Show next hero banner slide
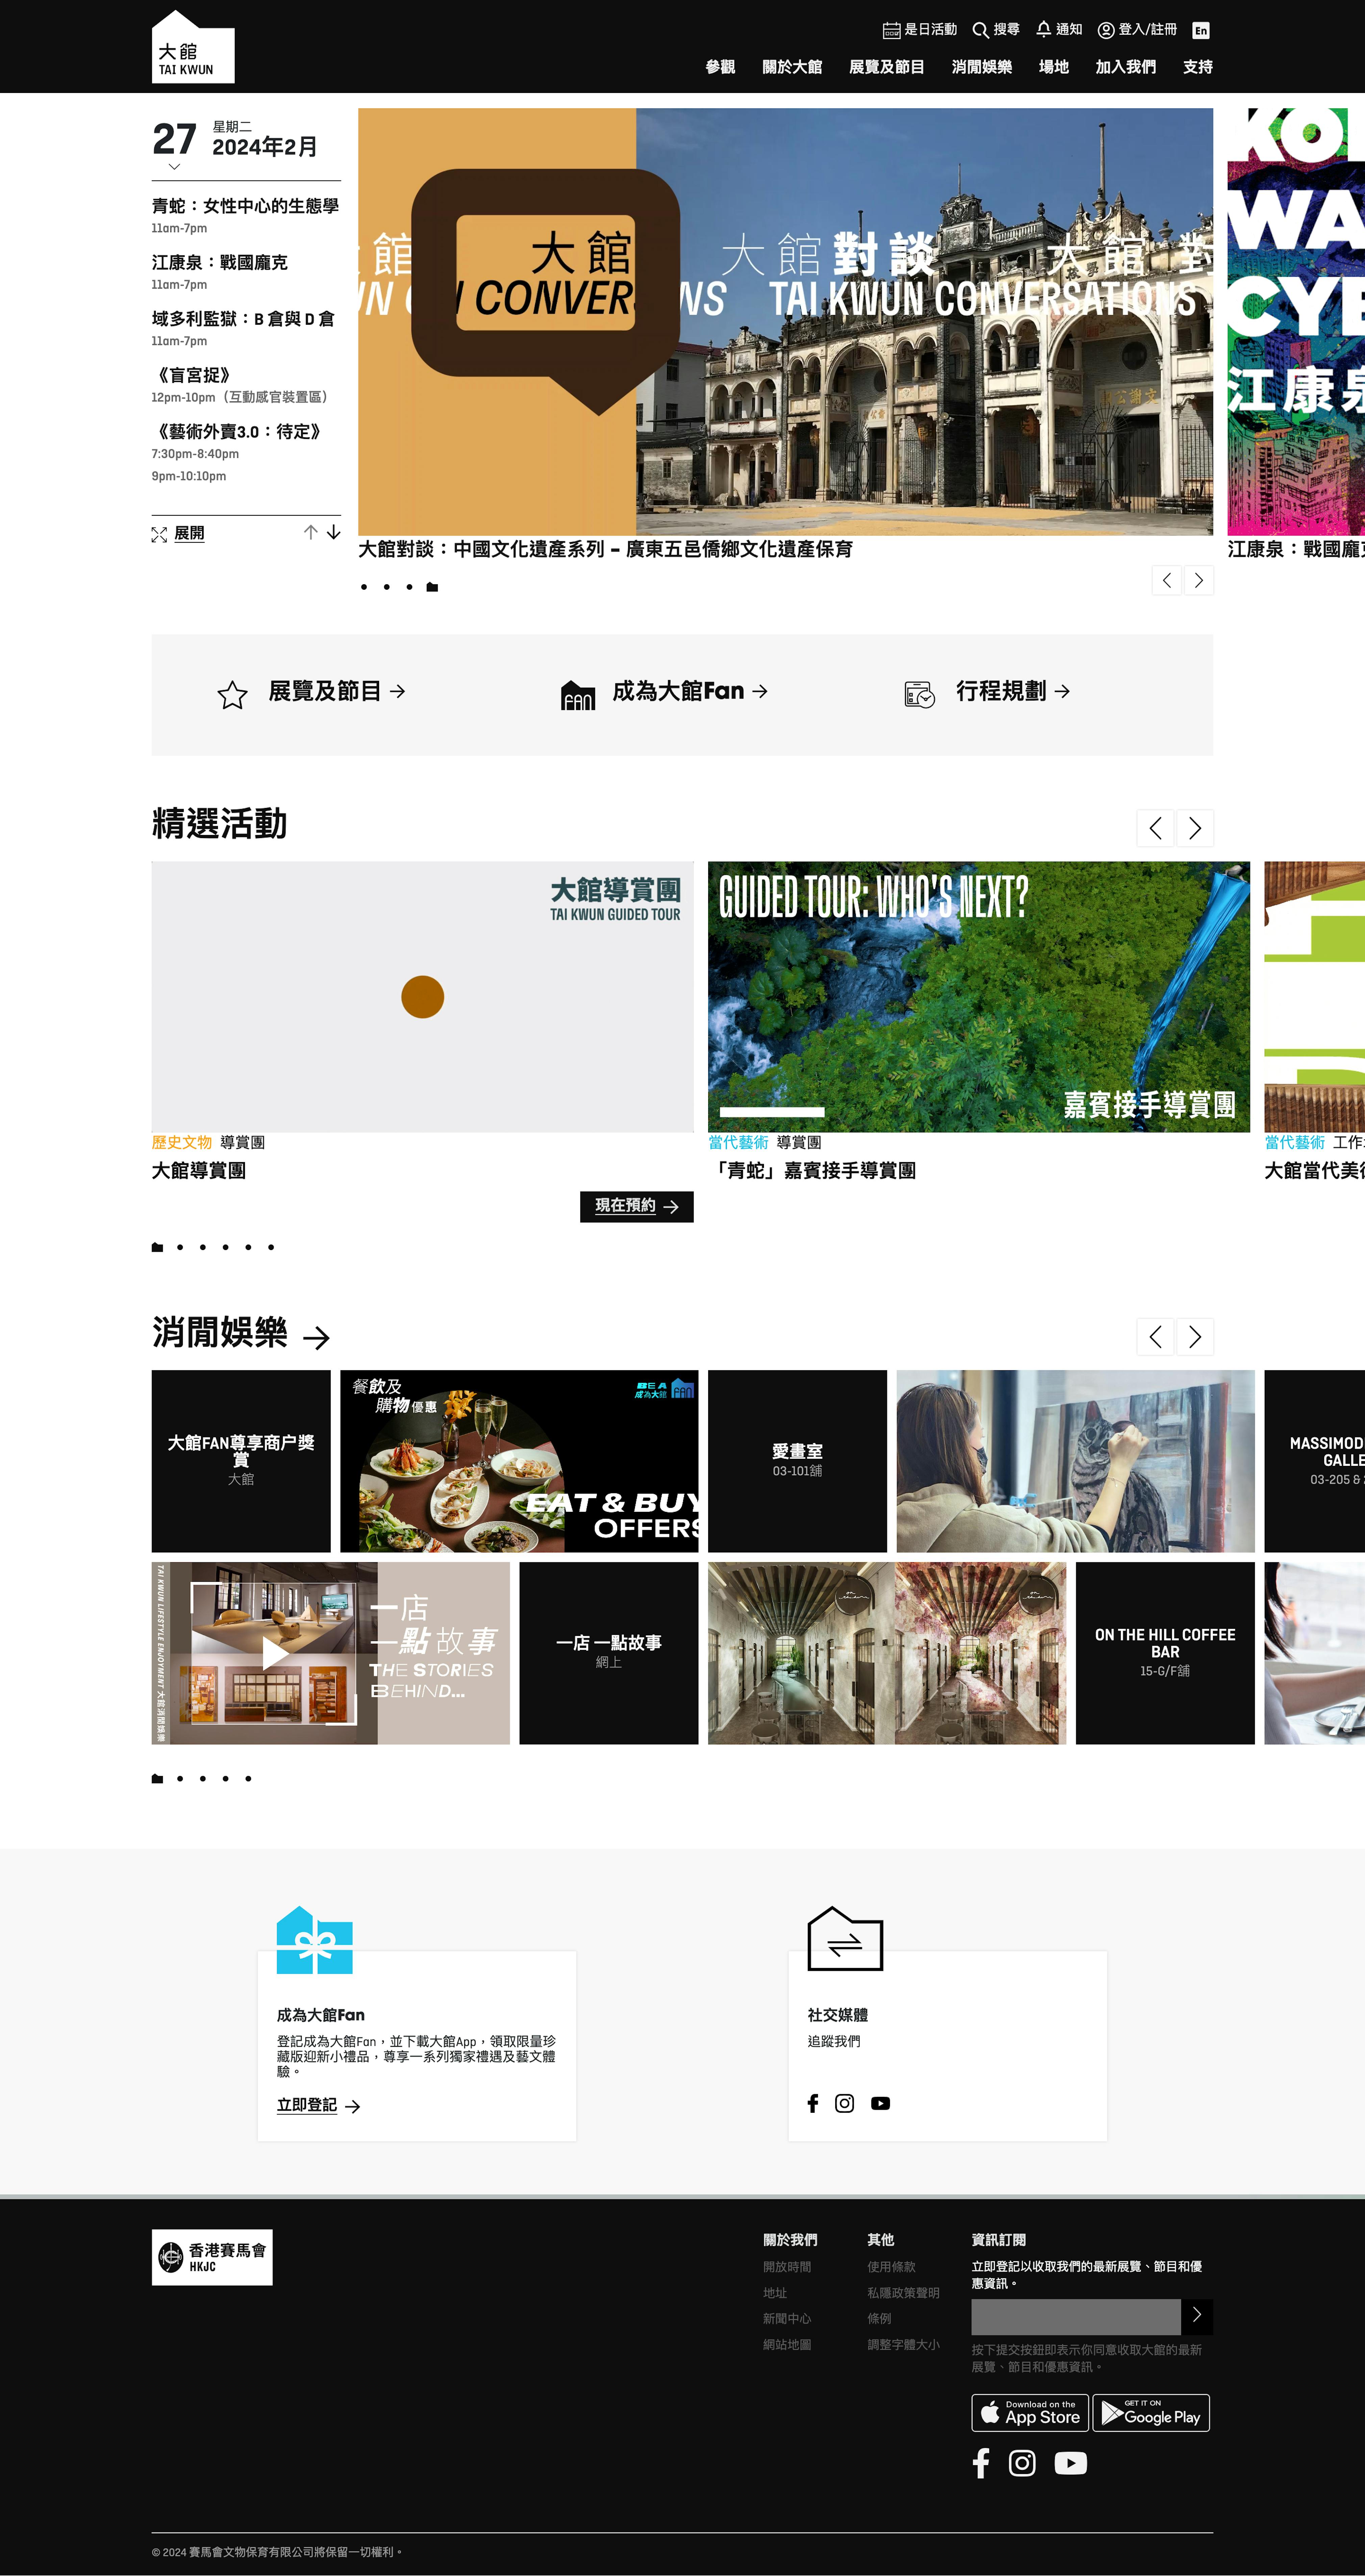The height and width of the screenshot is (2576, 1365). [1199, 580]
